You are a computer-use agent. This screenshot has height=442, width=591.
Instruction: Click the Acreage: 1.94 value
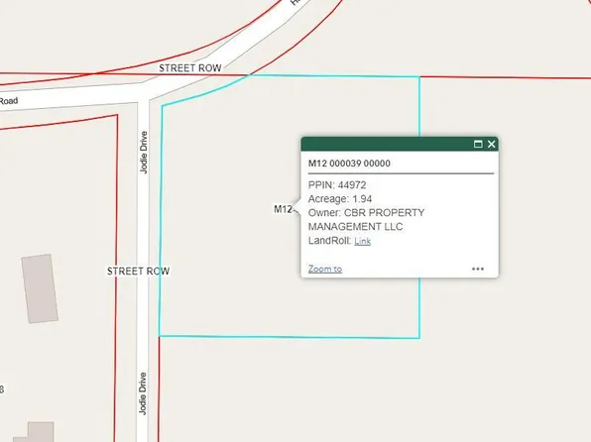(x=340, y=199)
